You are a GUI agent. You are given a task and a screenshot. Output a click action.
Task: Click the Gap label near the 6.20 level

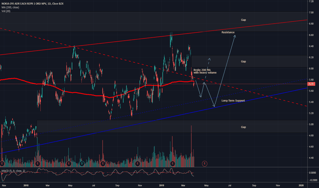coord(243,62)
